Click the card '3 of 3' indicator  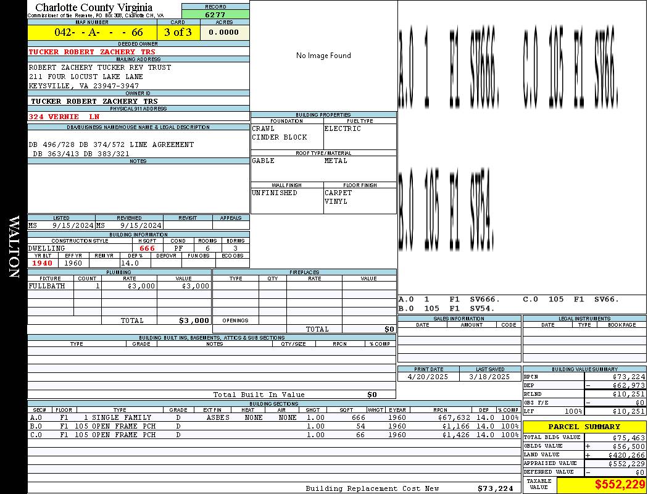coord(178,32)
